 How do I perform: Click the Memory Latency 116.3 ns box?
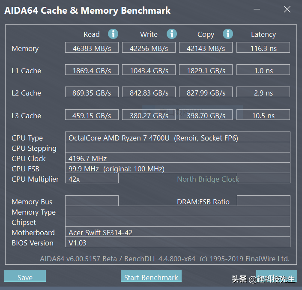(263, 48)
